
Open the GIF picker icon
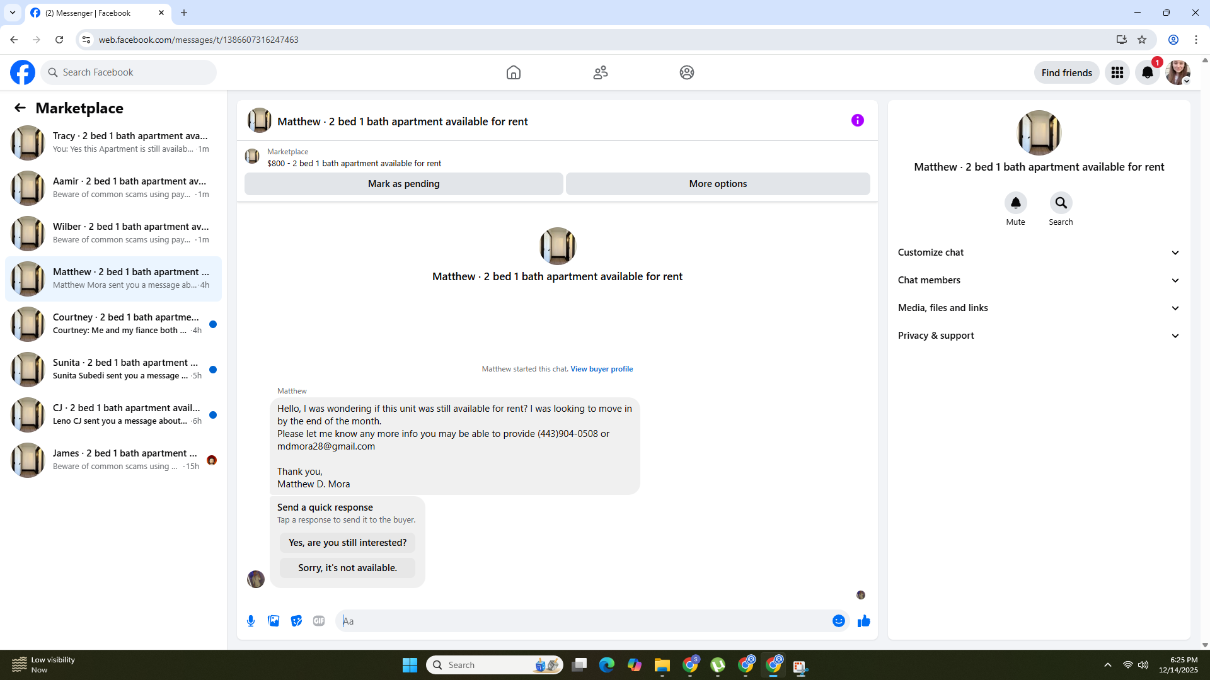[319, 621]
